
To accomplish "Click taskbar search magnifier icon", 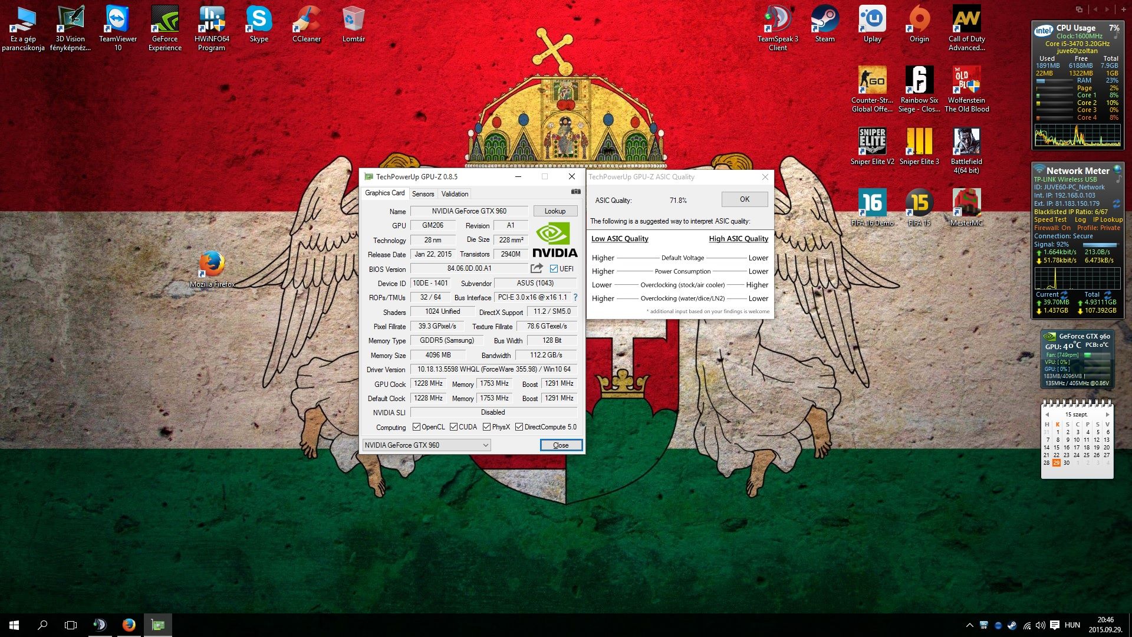I will click(42, 625).
